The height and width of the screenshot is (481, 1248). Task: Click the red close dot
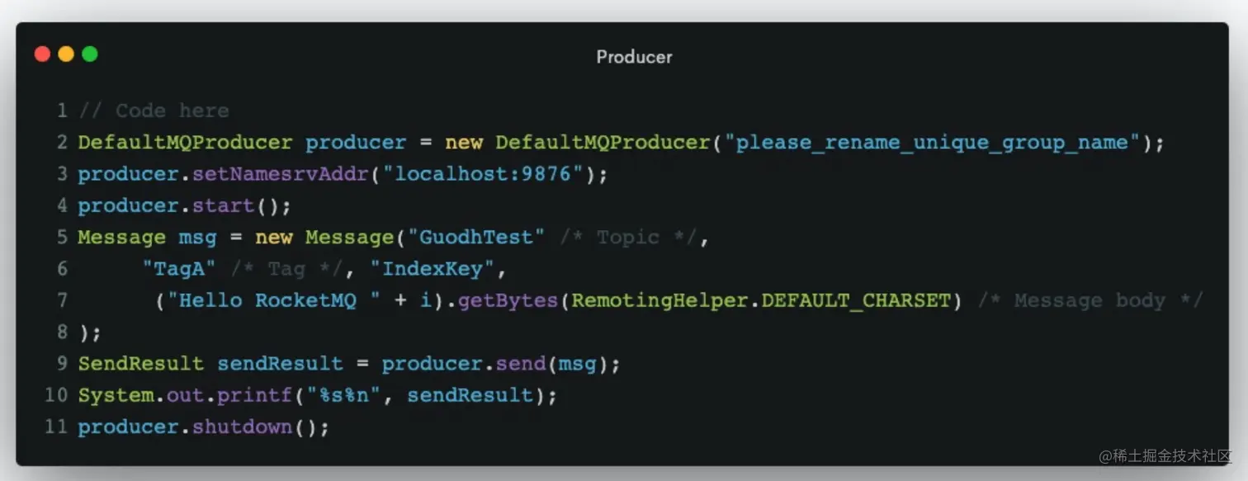(x=42, y=54)
